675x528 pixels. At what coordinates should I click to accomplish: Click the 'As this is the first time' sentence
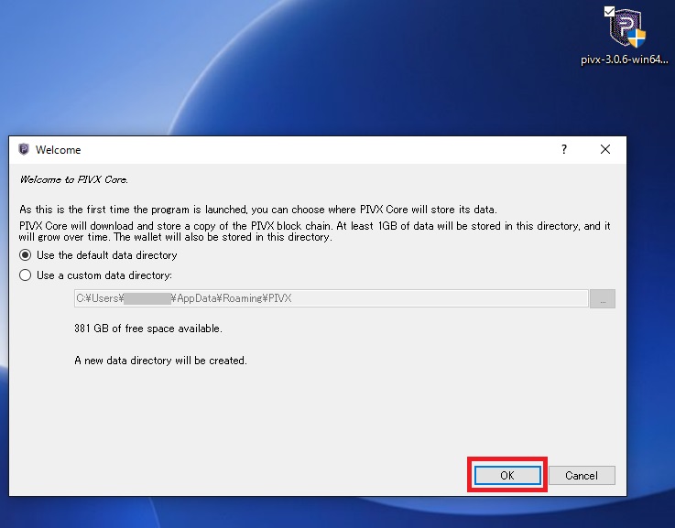[252, 209]
